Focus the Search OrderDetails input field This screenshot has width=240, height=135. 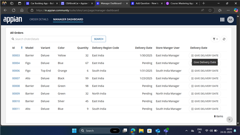[51, 39]
